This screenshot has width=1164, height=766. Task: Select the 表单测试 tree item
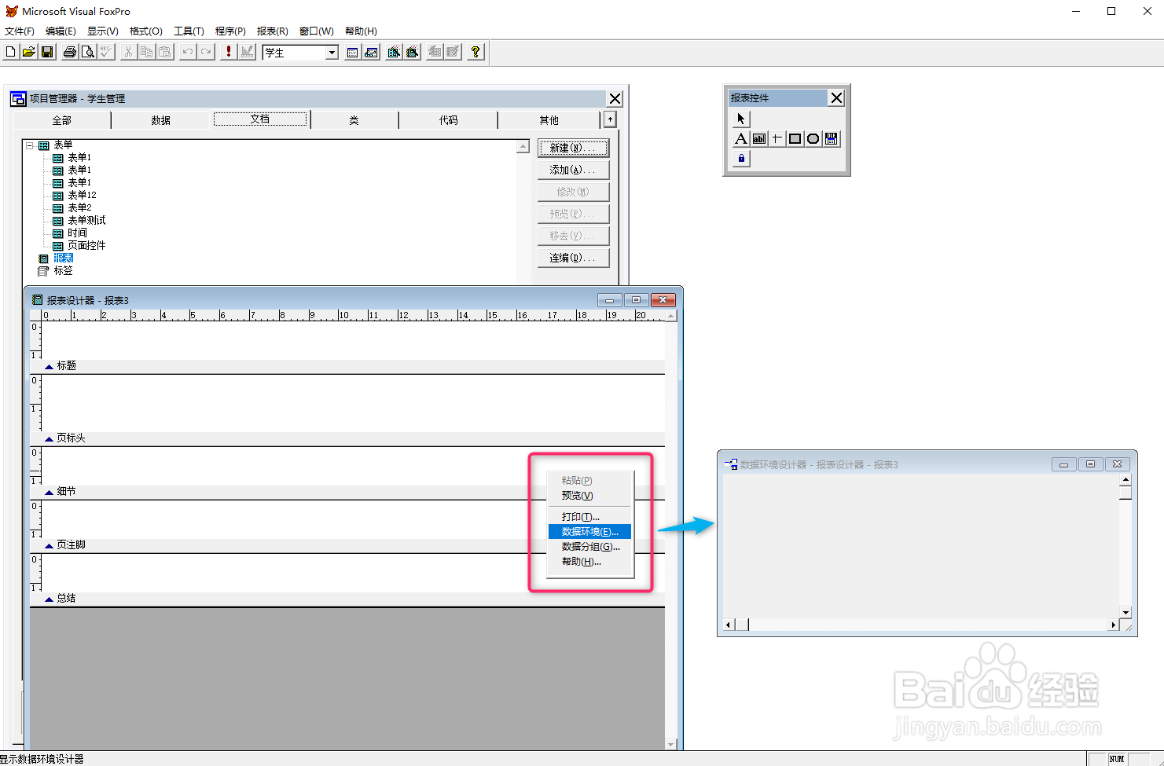click(86, 220)
